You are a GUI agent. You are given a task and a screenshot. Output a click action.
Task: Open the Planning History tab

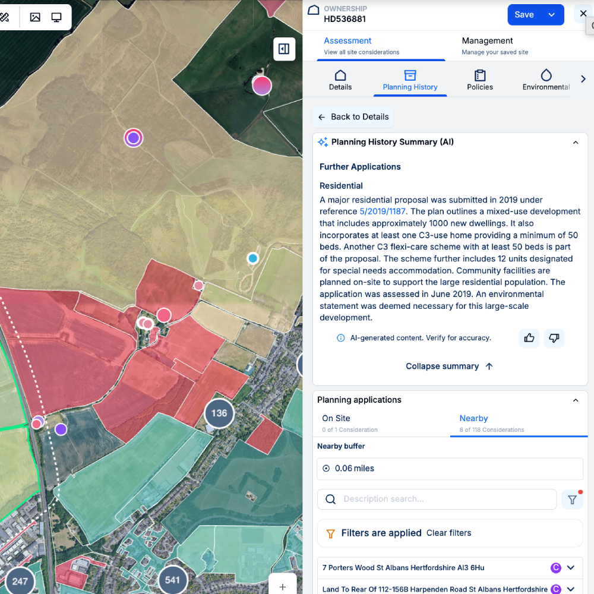pyautogui.click(x=410, y=79)
